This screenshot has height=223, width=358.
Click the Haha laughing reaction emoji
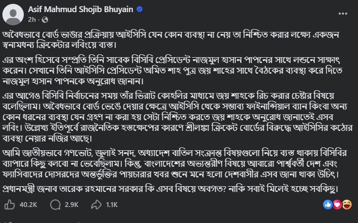tap(346, 205)
